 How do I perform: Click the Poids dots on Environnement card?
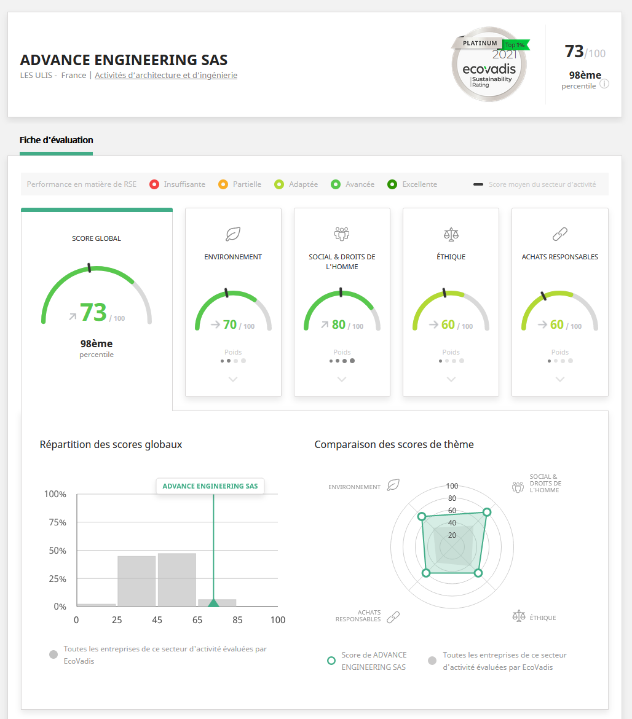coord(233,361)
